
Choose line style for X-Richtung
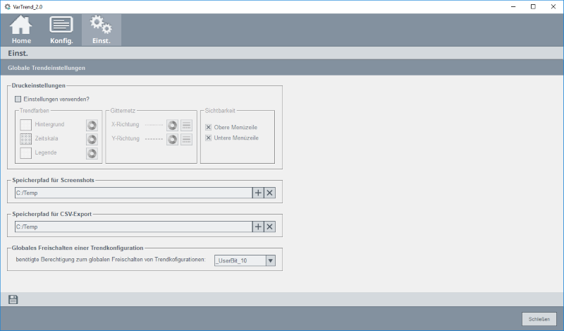tap(186, 126)
